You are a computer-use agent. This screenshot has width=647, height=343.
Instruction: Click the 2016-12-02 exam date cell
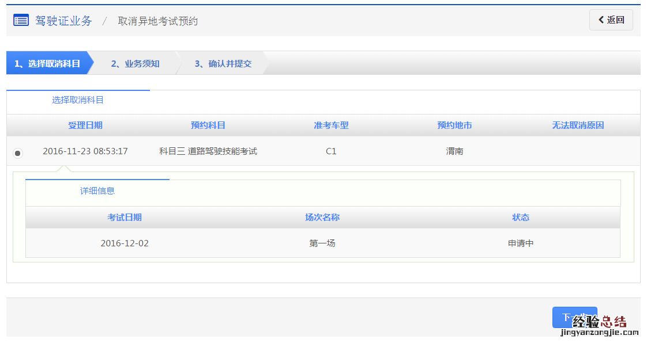tap(125, 243)
